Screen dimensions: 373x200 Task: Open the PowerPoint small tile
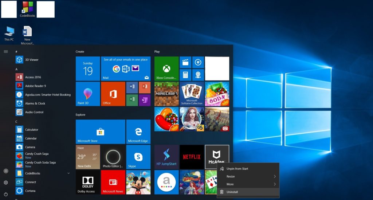pos(145,87)
